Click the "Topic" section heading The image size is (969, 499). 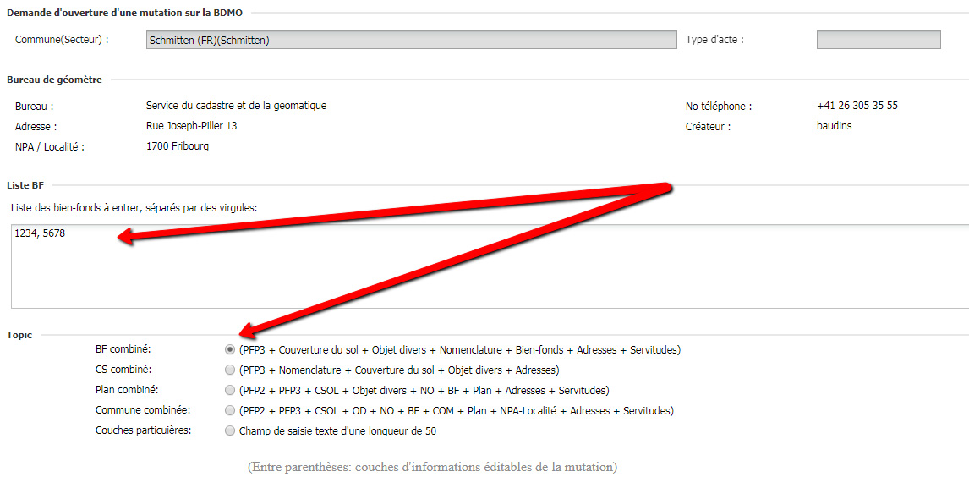coord(19,335)
